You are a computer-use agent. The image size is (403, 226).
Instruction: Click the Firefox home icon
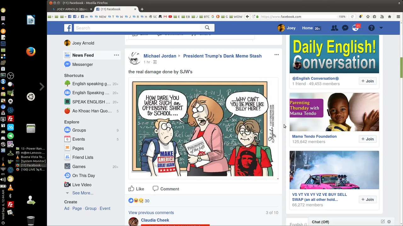389,17
